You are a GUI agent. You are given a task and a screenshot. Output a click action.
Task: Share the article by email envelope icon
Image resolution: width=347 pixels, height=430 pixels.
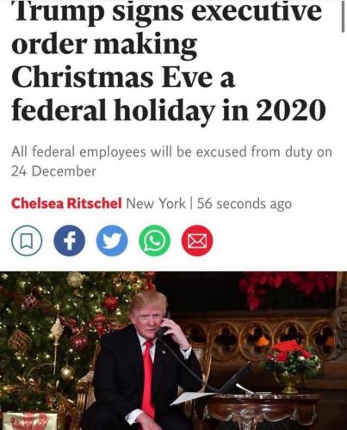click(197, 241)
